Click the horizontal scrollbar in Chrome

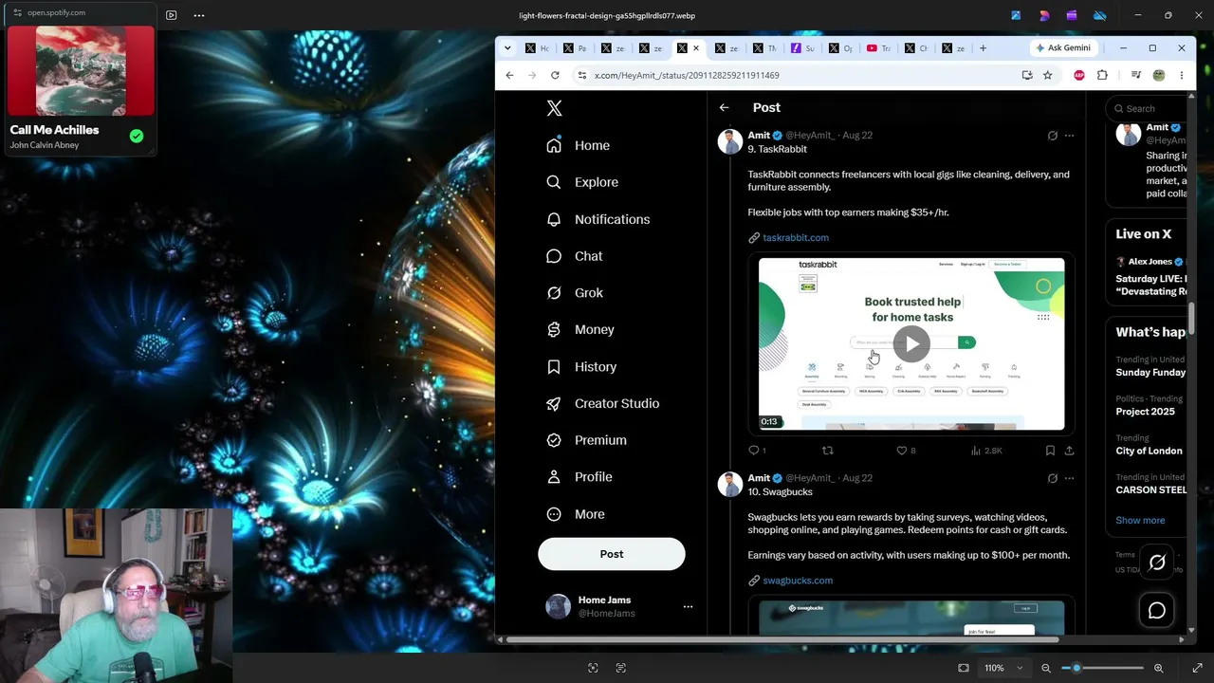tap(782, 639)
